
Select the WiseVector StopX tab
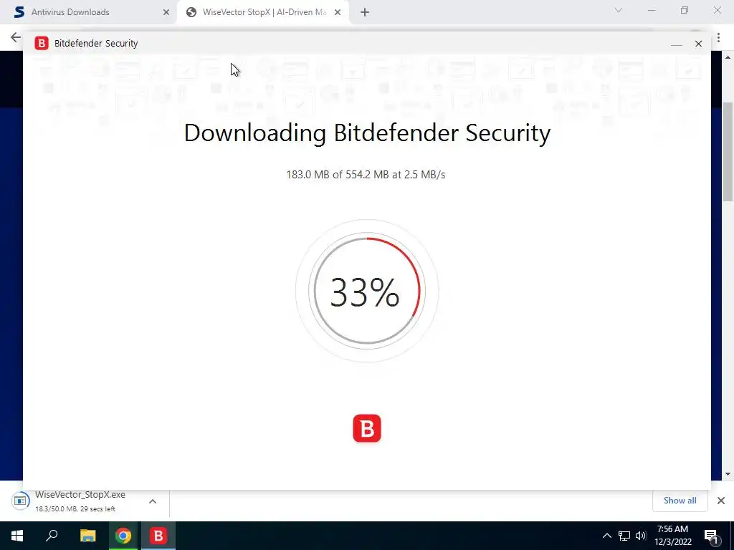pos(264,12)
